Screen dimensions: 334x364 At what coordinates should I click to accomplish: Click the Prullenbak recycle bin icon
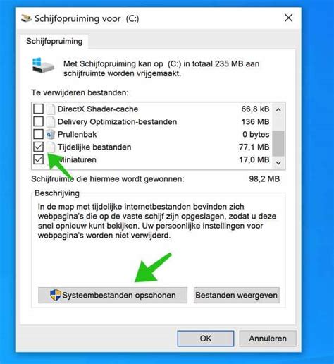51,135
